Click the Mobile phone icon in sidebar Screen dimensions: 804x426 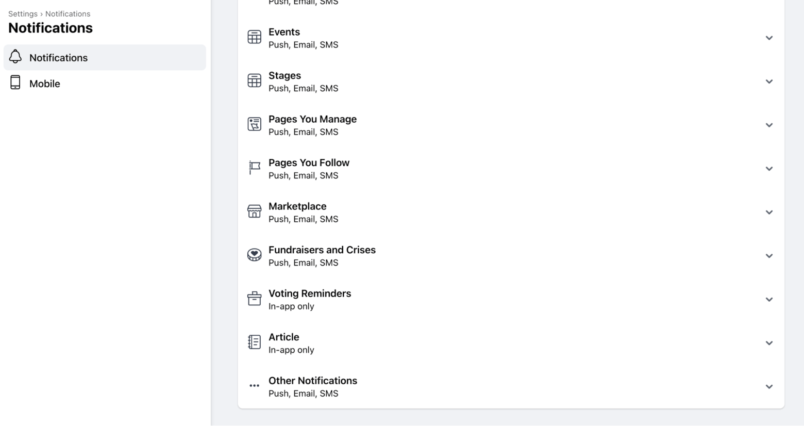click(14, 83)
